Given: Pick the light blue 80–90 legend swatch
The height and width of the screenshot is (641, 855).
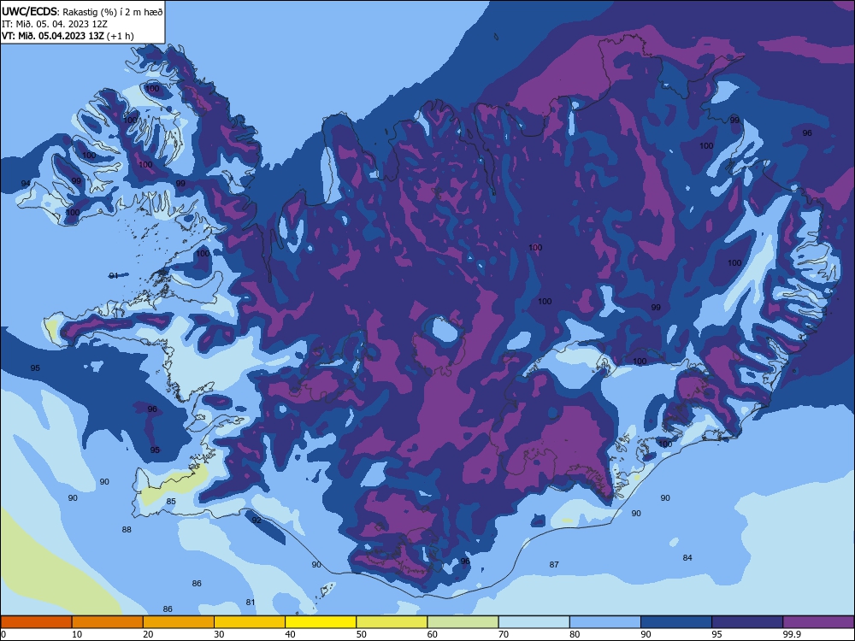Looking at the screenshot, I should pyautogui.click(x=605, y=622).
